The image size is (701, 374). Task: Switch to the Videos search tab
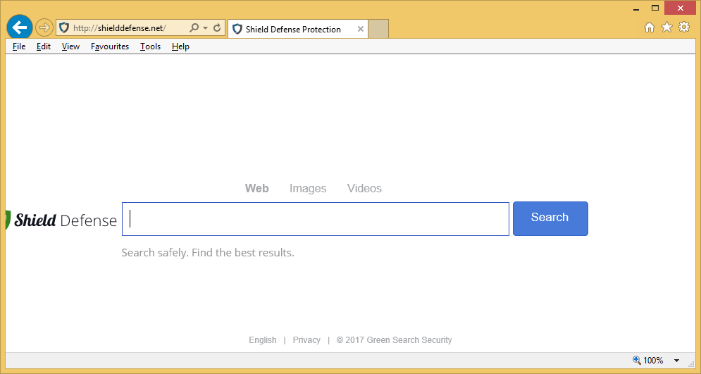(x=364, y=189)
